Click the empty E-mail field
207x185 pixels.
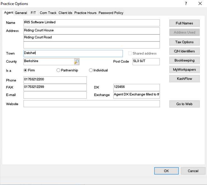tap(55, 95)
